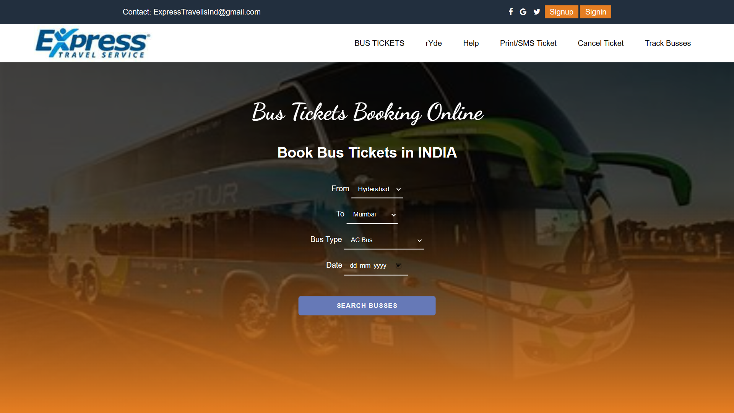The image size is (734, 413).
Task: Click the Signup button
Action: (561, 12)
